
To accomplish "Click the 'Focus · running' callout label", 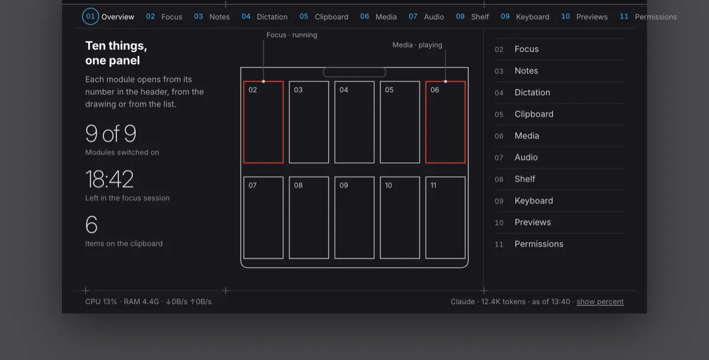I will coord(292,35).
